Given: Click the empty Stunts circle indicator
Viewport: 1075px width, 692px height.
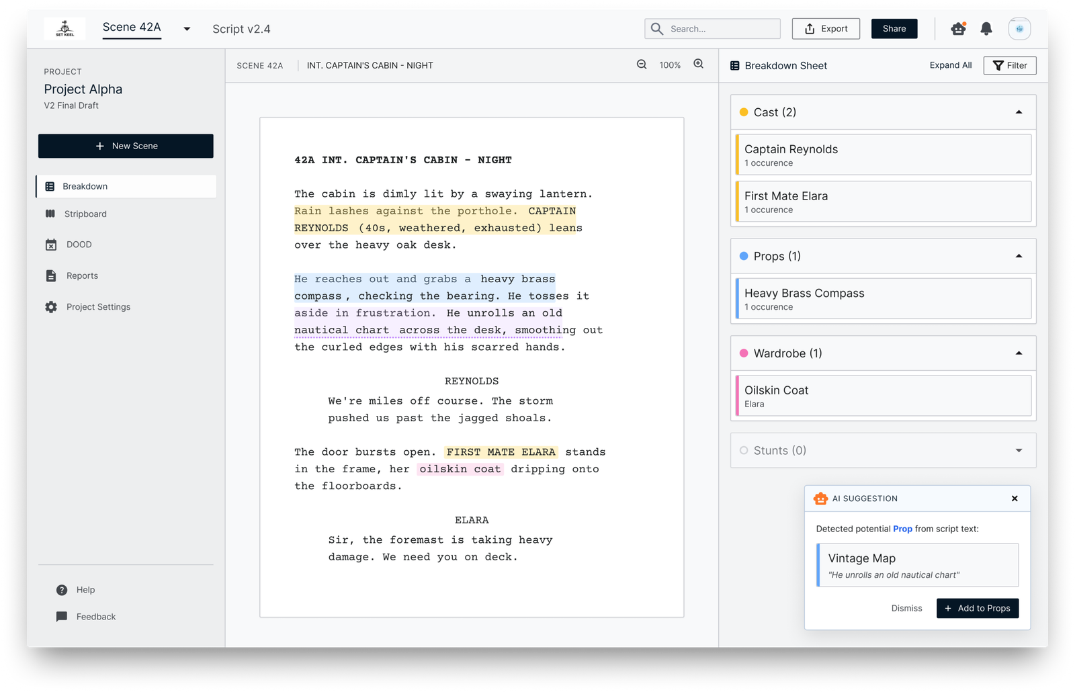Looking at the screenshot, I should 744,450.
